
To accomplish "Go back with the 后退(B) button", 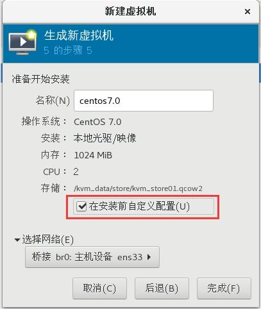I will pyautogui.click(x=162, y=288).
